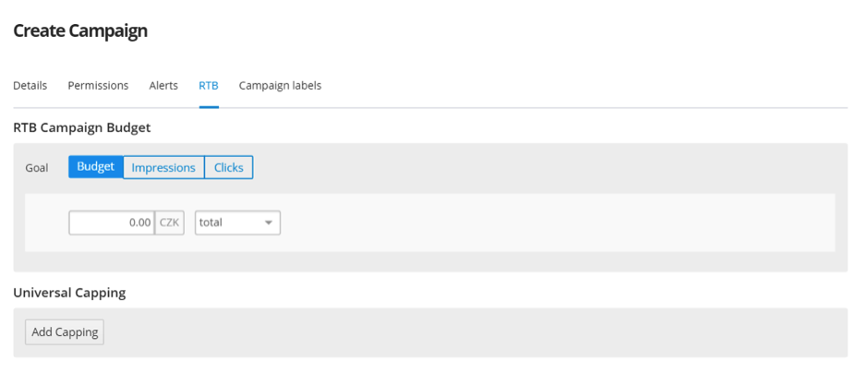Open the Campaign labels tab
Viewport: 868px width, 373px height.
tap(280, 86)
